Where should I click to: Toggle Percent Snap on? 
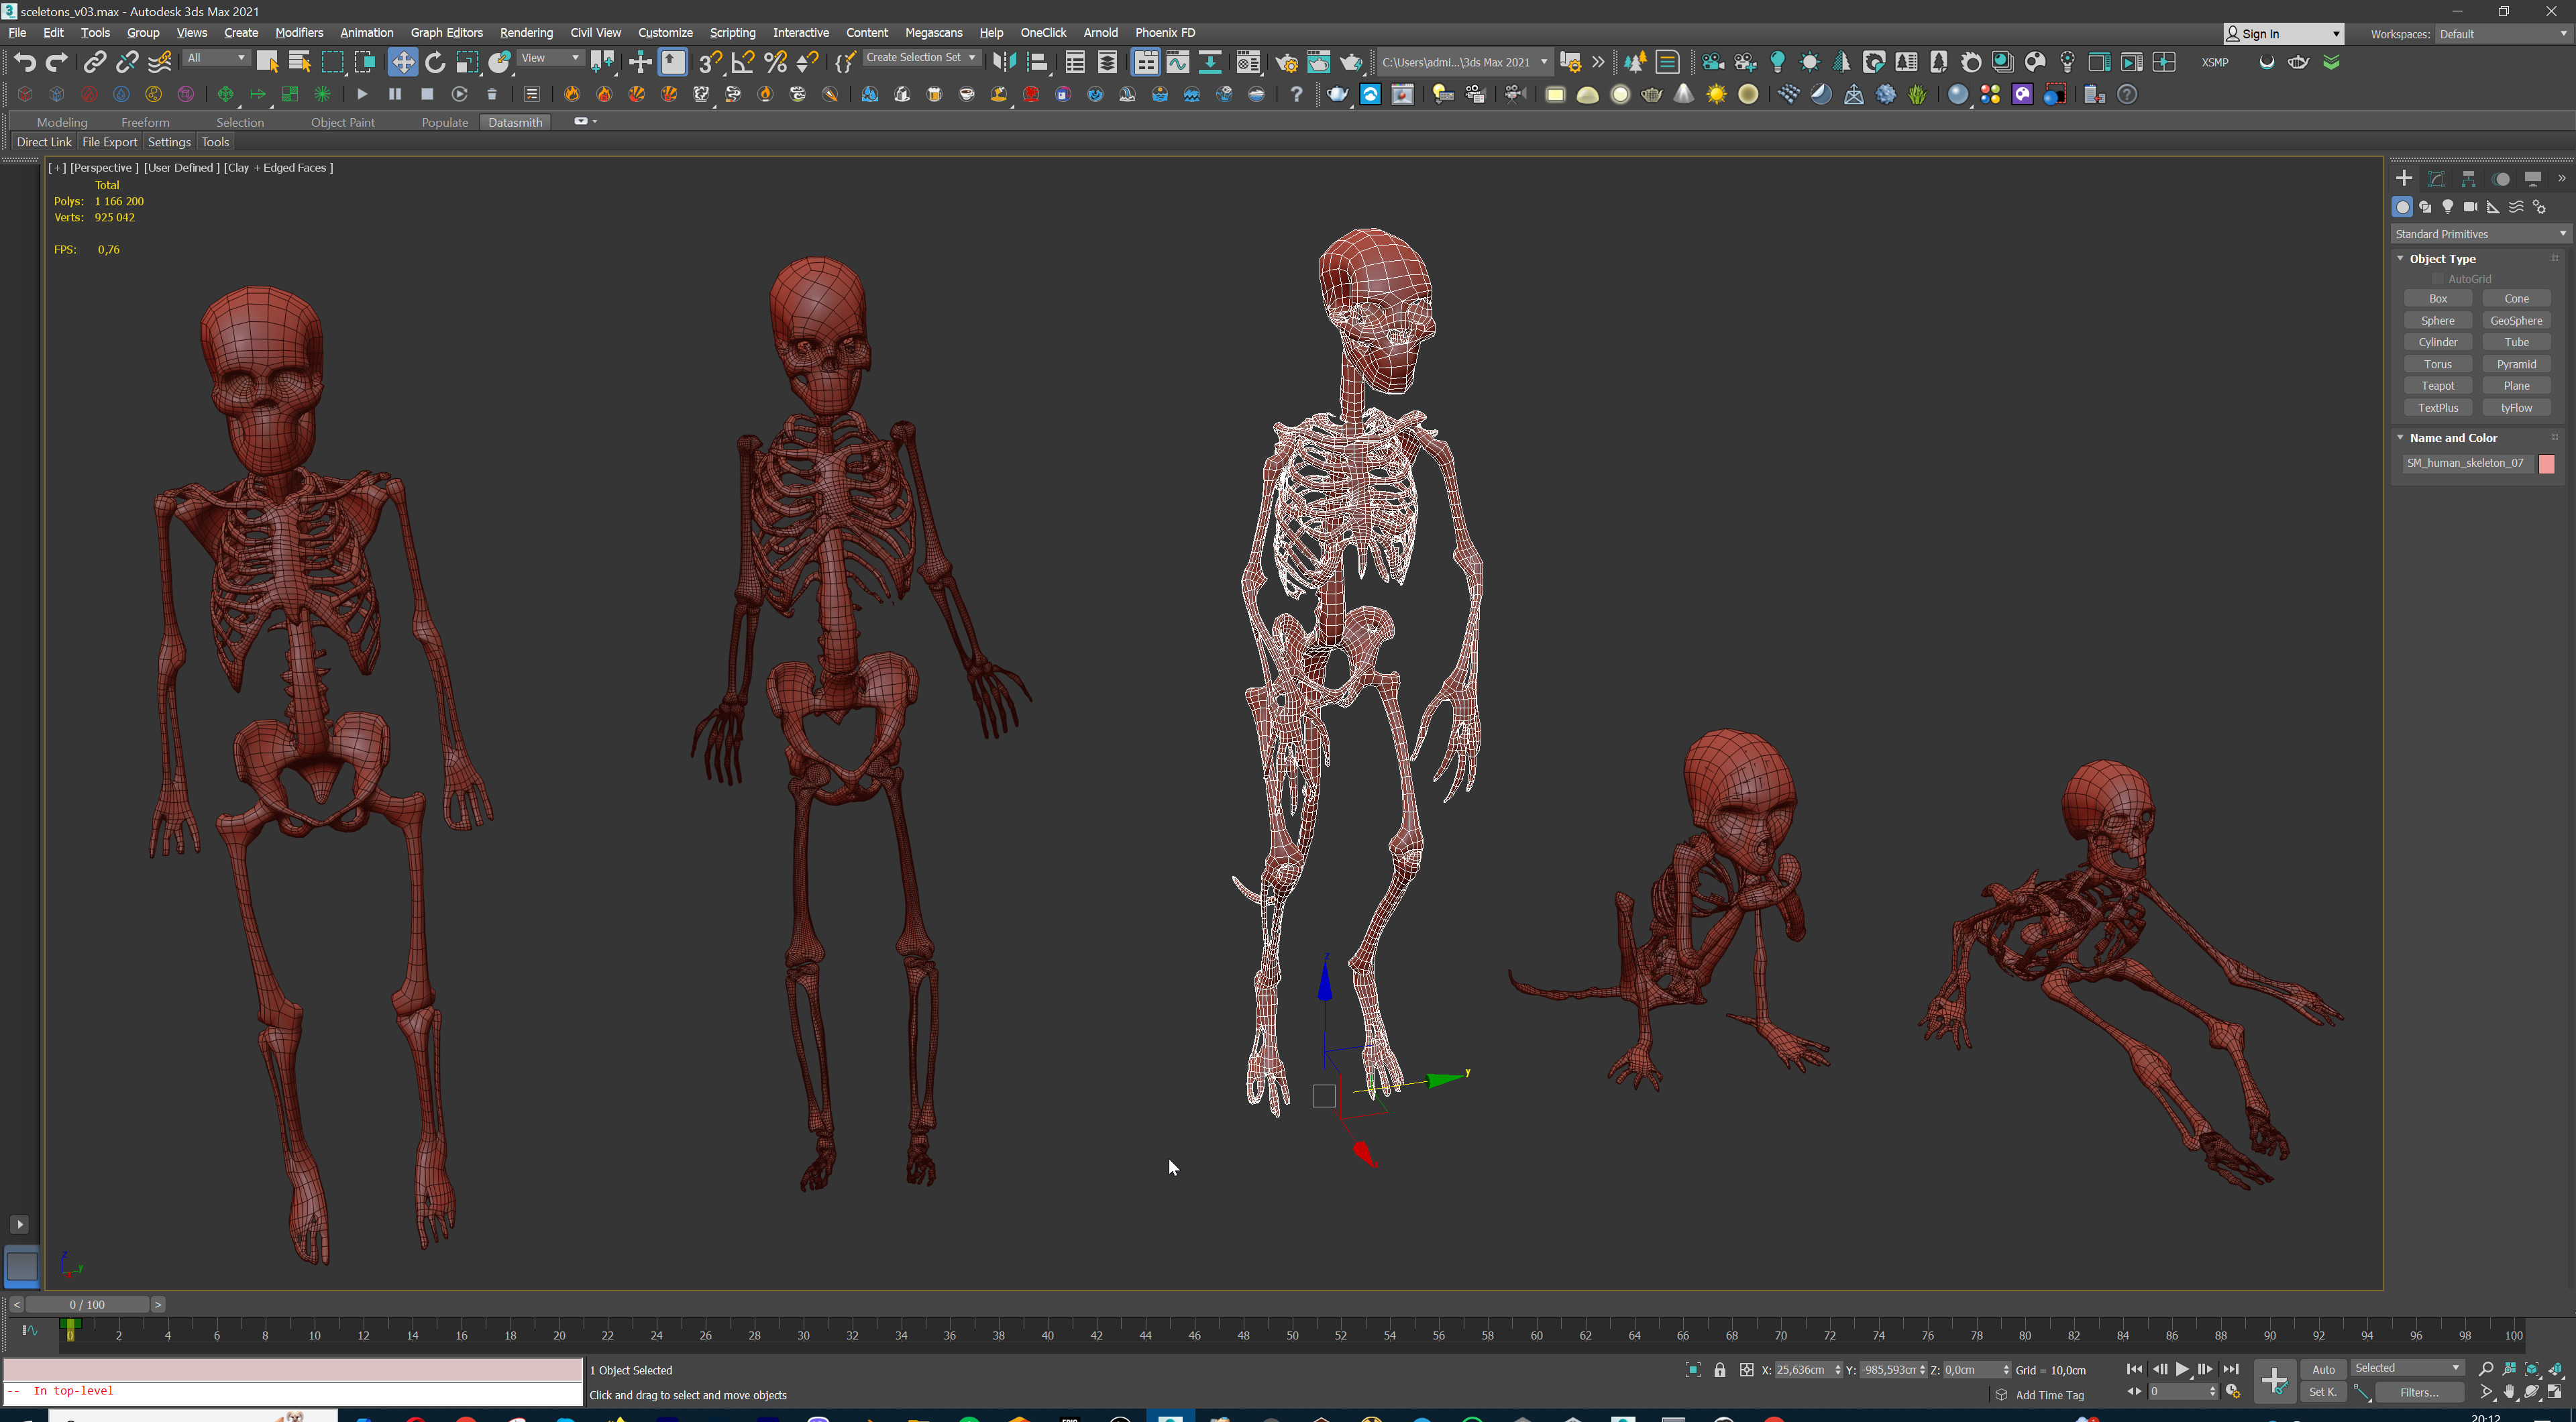(775, 62)
